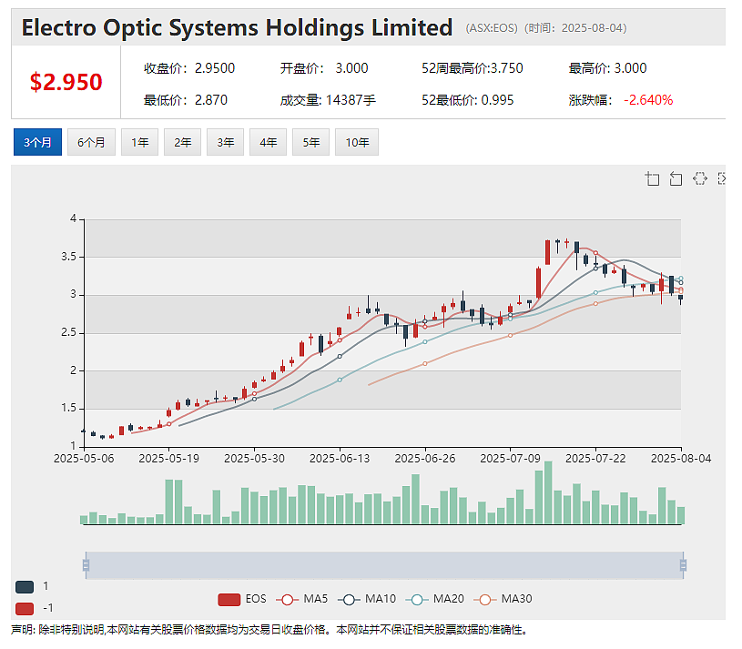The image size is (742, 649).
Task: Click the tallest volume bar in the volume chart
Action: (x=548, y=492)
